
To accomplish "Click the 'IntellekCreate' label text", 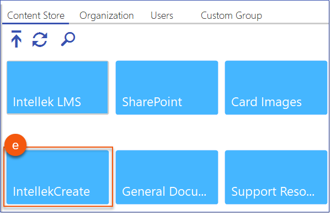I will click(x=51, y=191).
